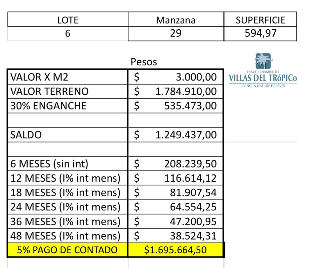Image resolution: width=310 pixels, height=268 pixels.
Task: Click the VALOR X M2 label cell
Action: (67, 77)
